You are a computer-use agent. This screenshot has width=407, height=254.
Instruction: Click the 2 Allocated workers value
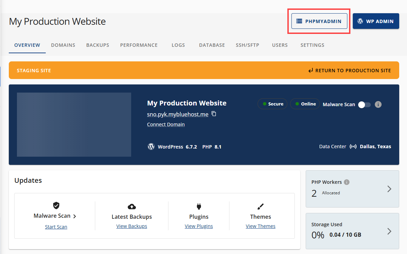[x=326, y=193]
